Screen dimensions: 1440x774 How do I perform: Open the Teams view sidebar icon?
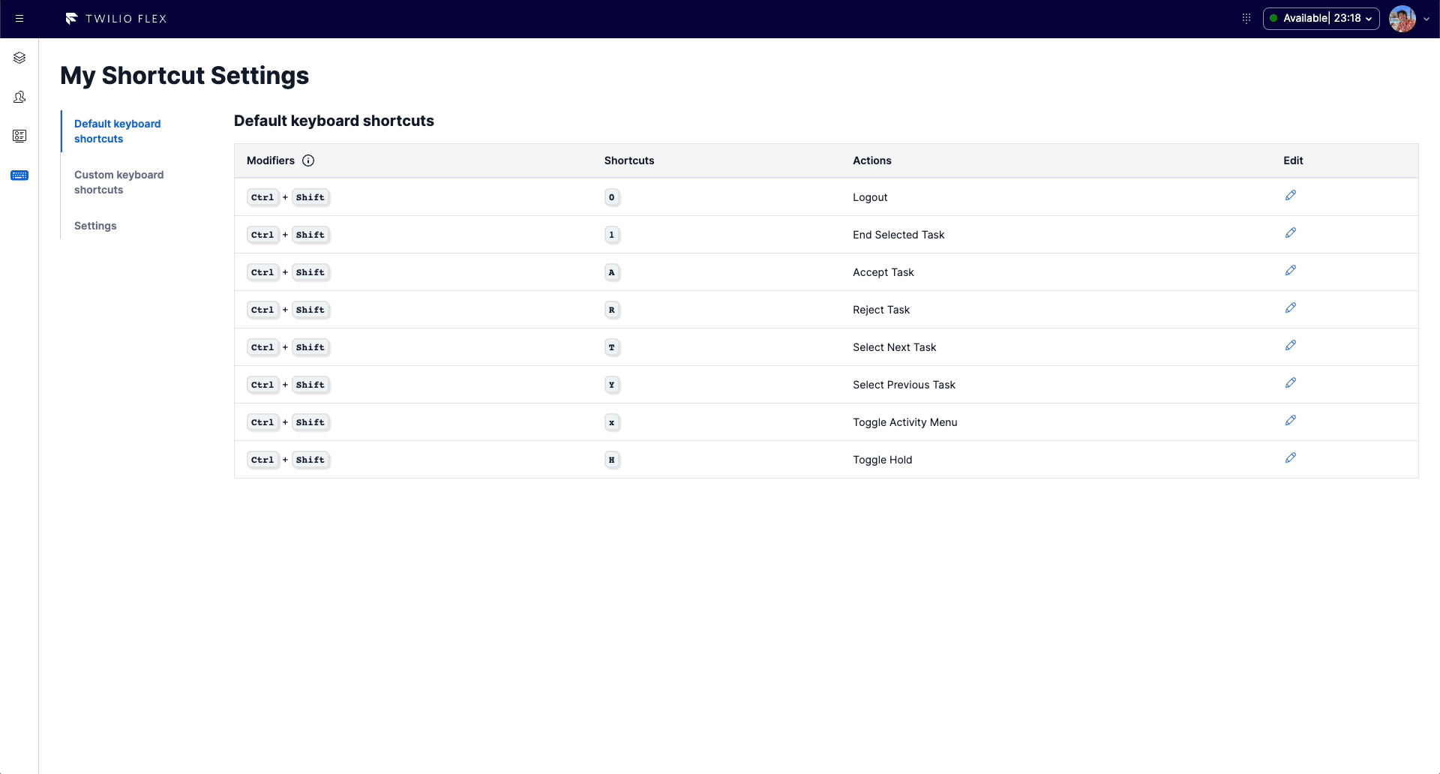coord(19,97)
